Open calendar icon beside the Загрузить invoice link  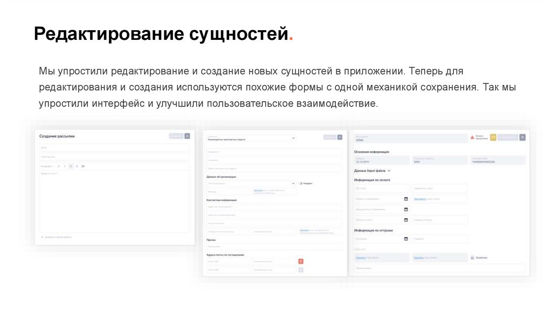(406, 199)
